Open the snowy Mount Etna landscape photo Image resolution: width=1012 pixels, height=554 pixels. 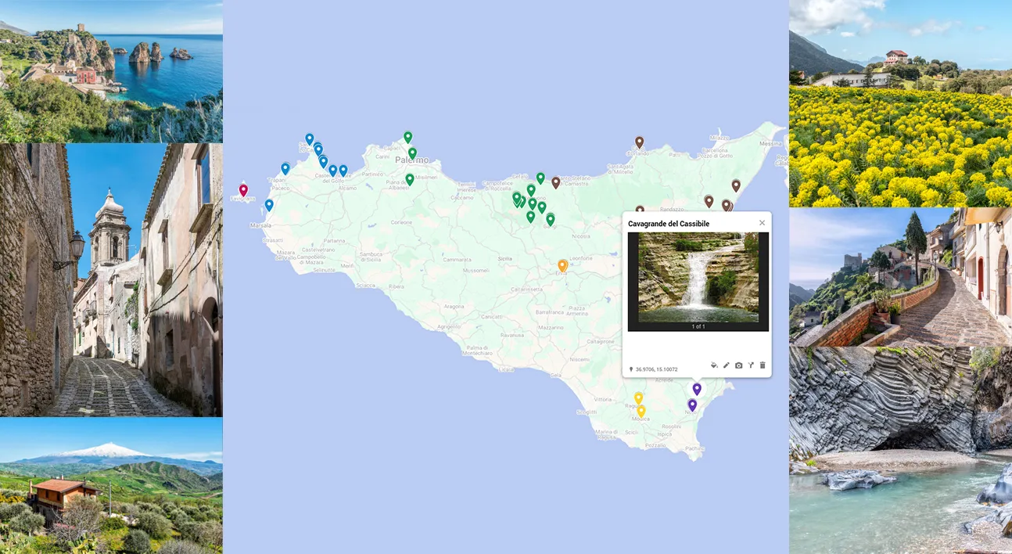coord(111,486)
